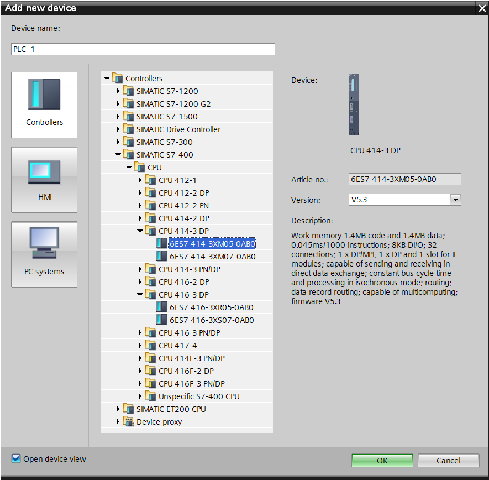This screenshot has height=480, width=489.
Task: Confirm with the OK button
Action: [x=382, y=460]
